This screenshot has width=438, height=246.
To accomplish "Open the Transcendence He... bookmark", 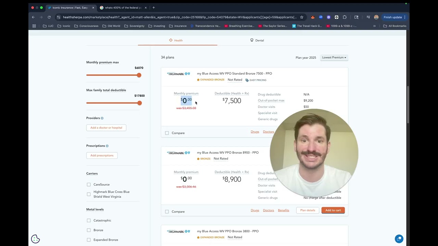I will coord(205,26).
